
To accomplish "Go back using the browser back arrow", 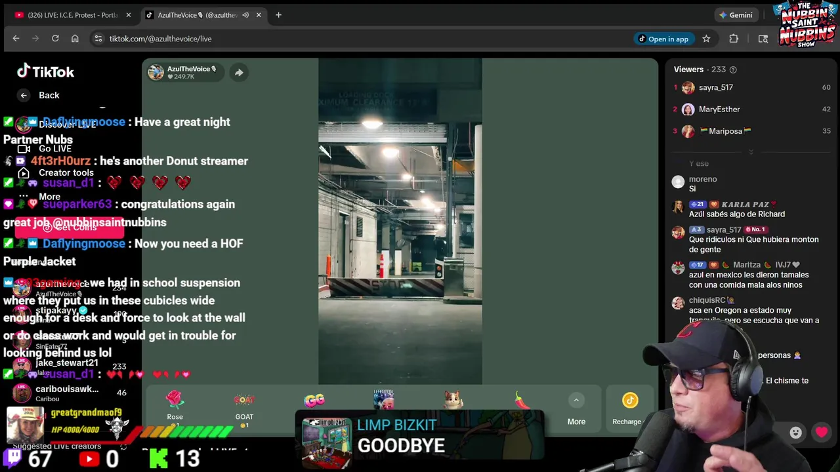I will [x=16, y=39].
